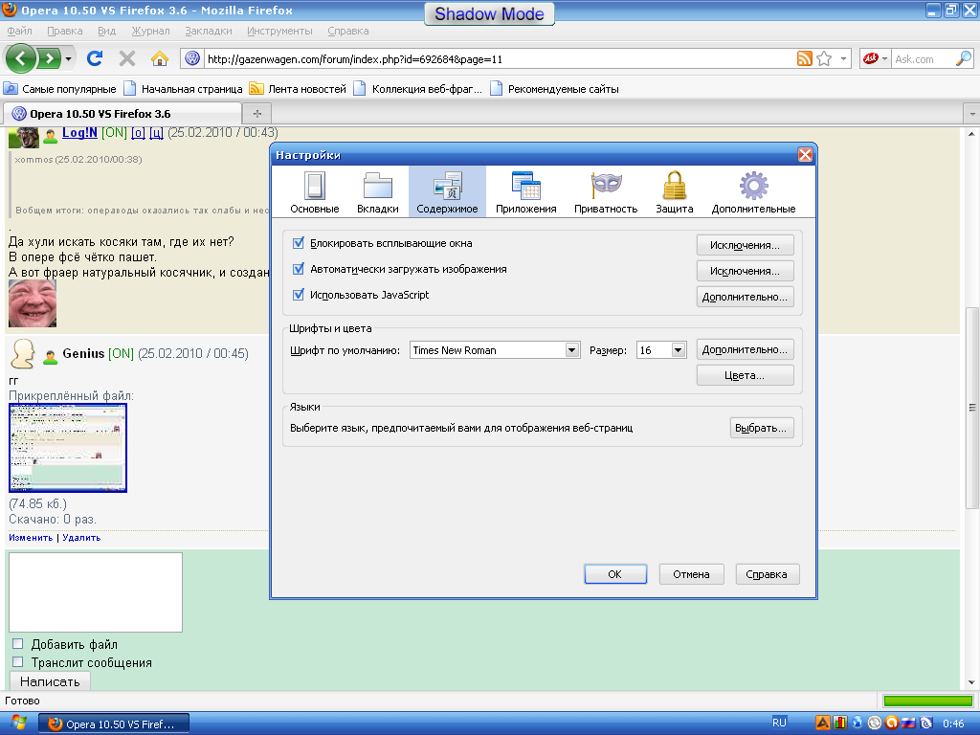This screenshot has width=980, height=735.
Task: Click the RSS feed icon in address bar
Action: 804,58
